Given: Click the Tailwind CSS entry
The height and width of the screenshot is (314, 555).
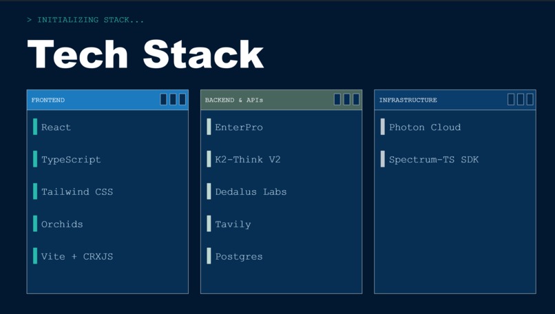Looking at the screenshot, I should tap(77, 192).
